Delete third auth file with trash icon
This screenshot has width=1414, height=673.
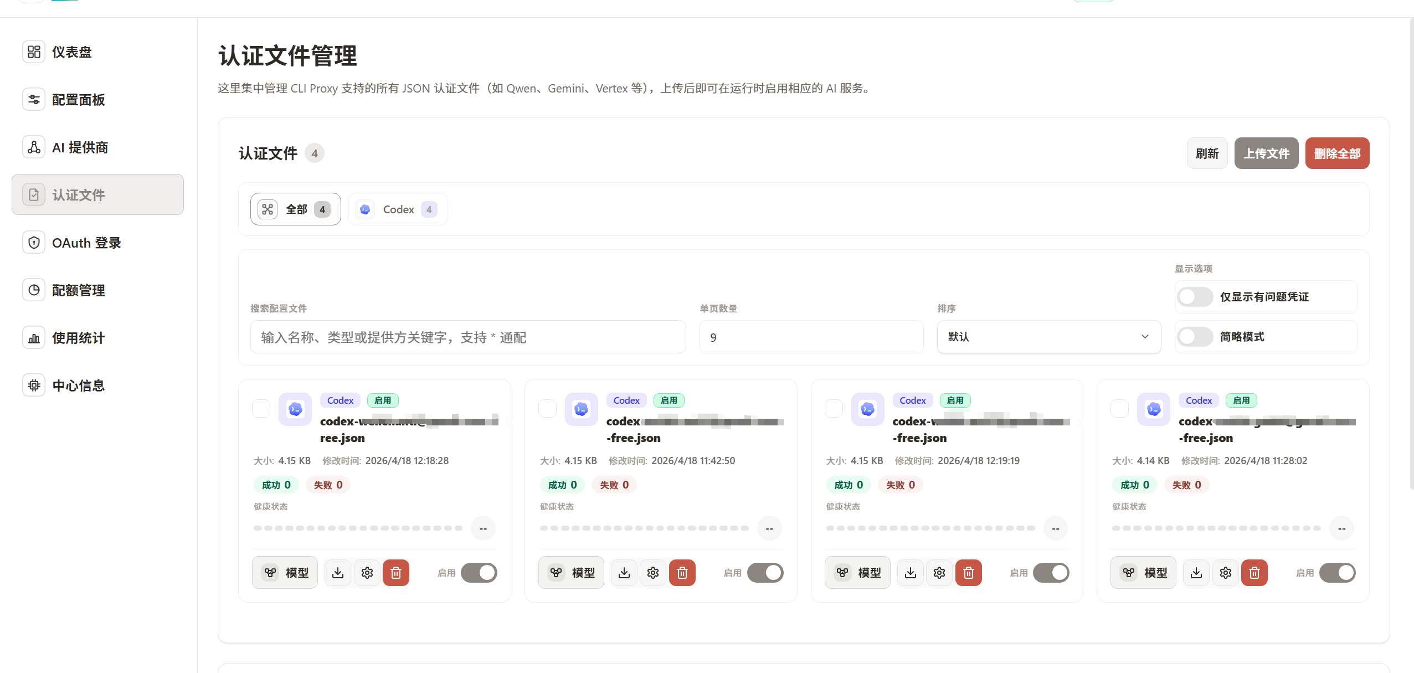coord(968,573)
